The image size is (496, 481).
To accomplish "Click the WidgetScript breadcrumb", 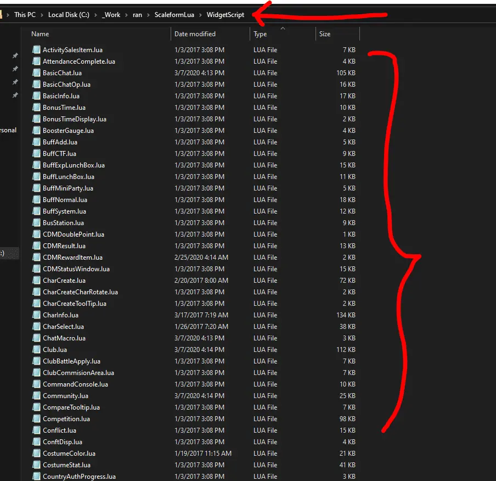I will click(226, 15).
